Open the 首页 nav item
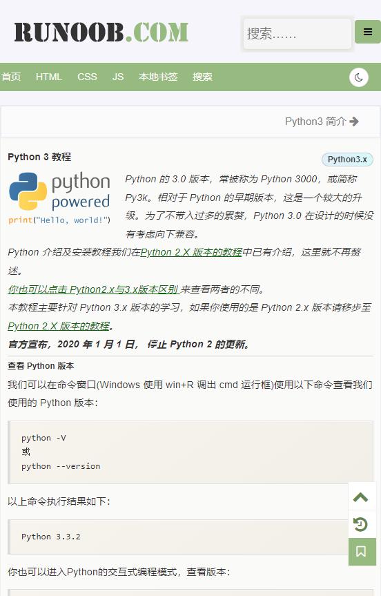381x596 pixels. click(11, 77)
